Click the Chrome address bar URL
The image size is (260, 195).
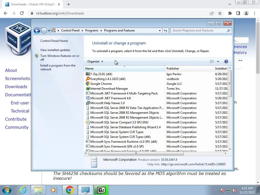[60, 13]
